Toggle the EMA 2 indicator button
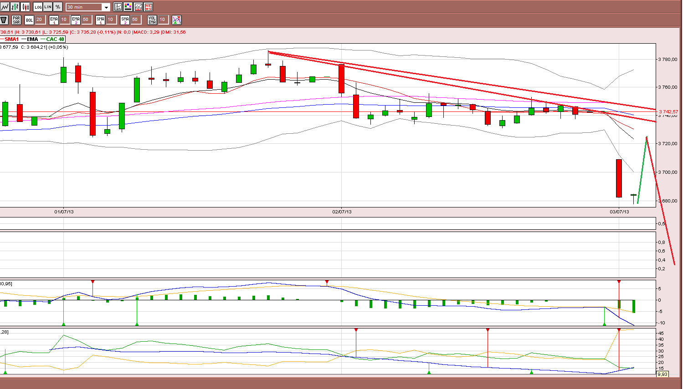The height and width of the screenshot is (389, 683). [76, 20]
